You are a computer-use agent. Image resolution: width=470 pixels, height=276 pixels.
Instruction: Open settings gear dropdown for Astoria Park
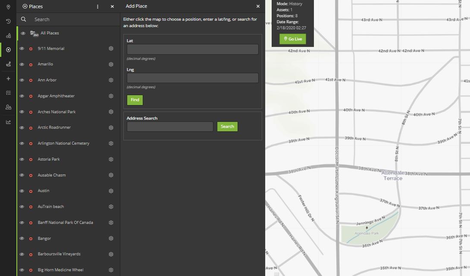click(111, 159)
